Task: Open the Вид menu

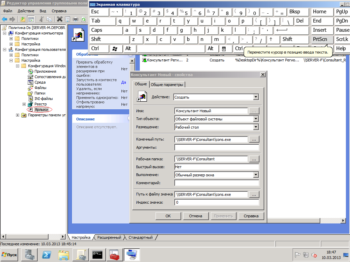Action: point(43,11)
